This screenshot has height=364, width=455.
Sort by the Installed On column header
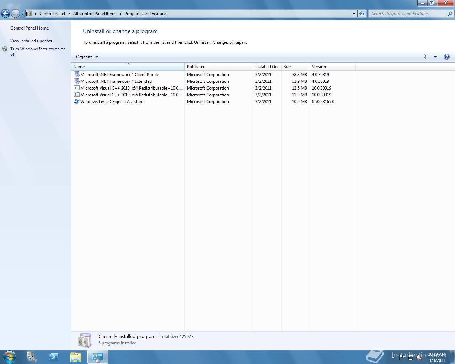coord(267,66)
